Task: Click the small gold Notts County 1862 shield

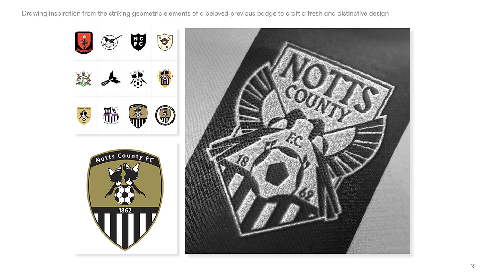Action: (x=84, y=116)
